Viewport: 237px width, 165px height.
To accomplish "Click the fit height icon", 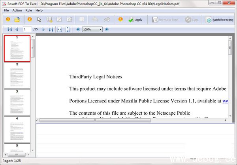I will (68, 29).
